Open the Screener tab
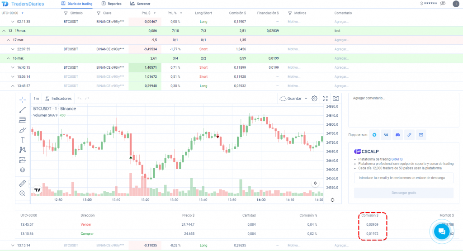Screen dimensions: 463x251 [140, 4]
